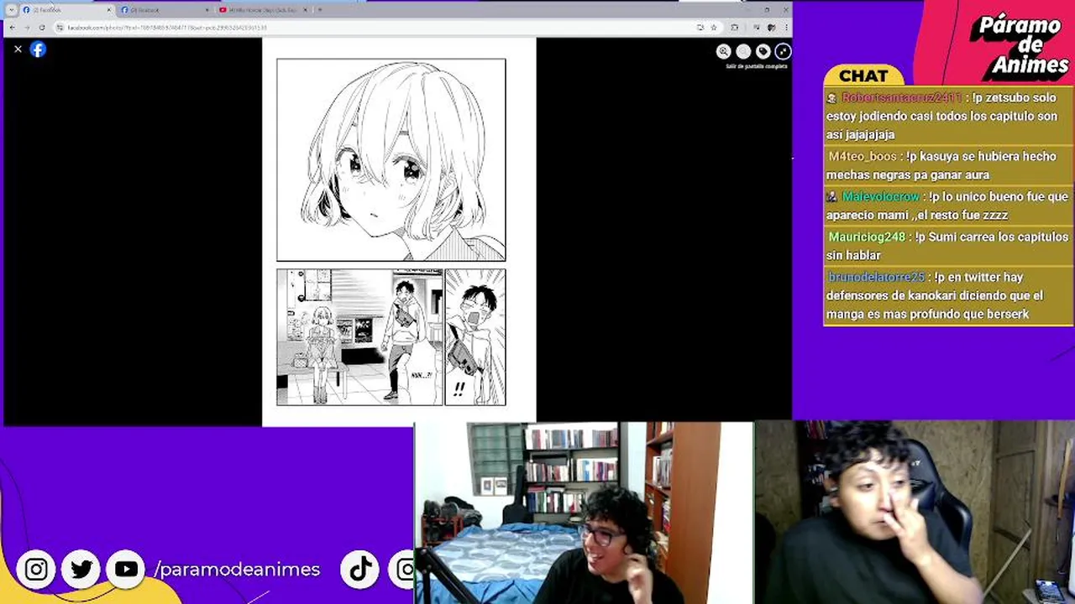Click the chat message from M4teo_boos
This screenshot has width=1075, height=604.
pos(948,165)
